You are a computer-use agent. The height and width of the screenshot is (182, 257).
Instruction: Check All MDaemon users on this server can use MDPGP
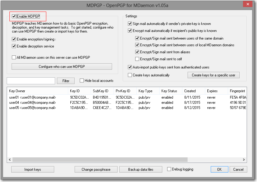[x=14, y=58]
